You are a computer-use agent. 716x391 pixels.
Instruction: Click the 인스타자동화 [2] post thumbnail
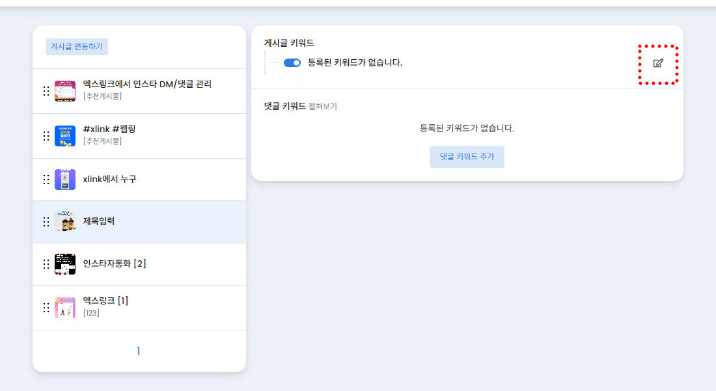coord(65,264)
